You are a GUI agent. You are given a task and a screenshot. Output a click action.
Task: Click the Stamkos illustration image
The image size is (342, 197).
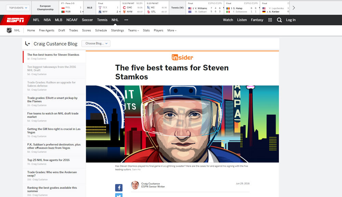pos(182,124)
